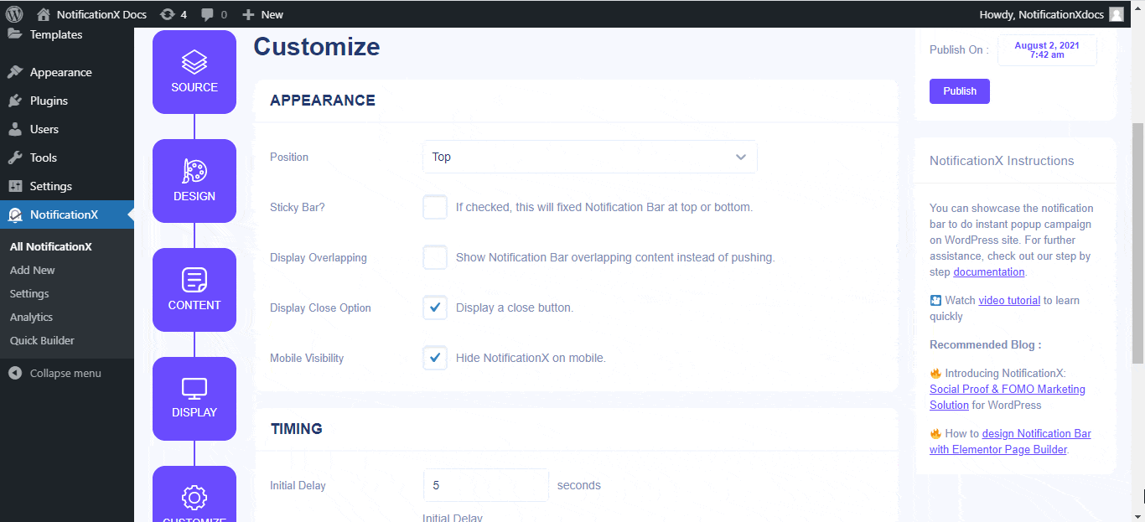This screenshot has height=522, width=1145.
Task: Open the Analytics submenu item
Action: click(32, 317)
